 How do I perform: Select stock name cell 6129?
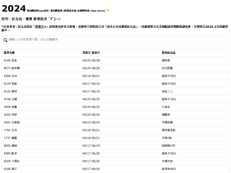point(10,84)
